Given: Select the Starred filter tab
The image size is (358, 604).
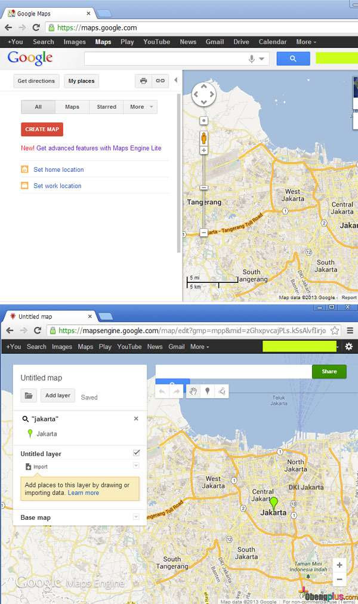Looking at the screenshot, I should pyautogui.click(x=106, y=107).
